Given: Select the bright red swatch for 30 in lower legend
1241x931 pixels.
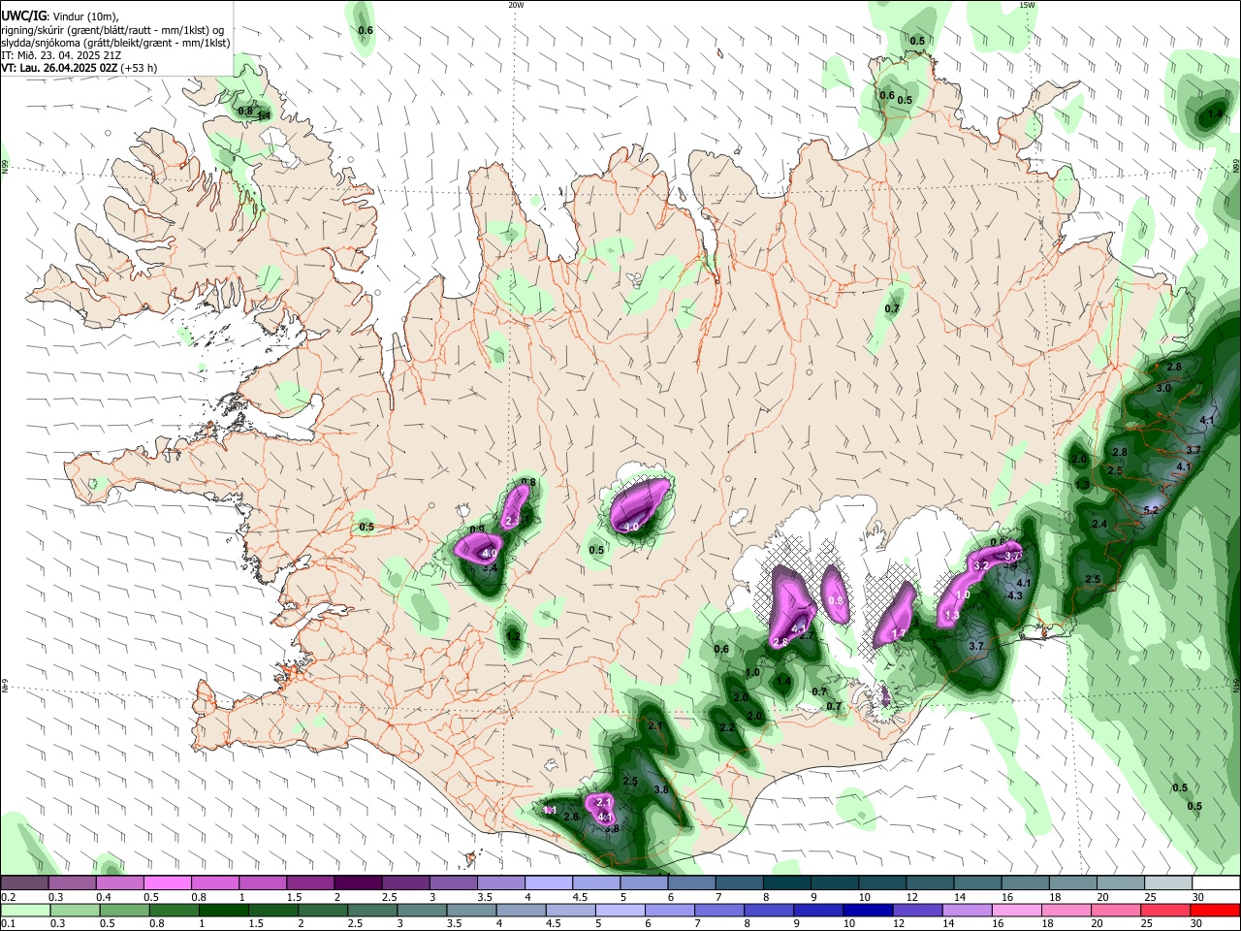Looking at the screenshot, I should (1215, 911).
